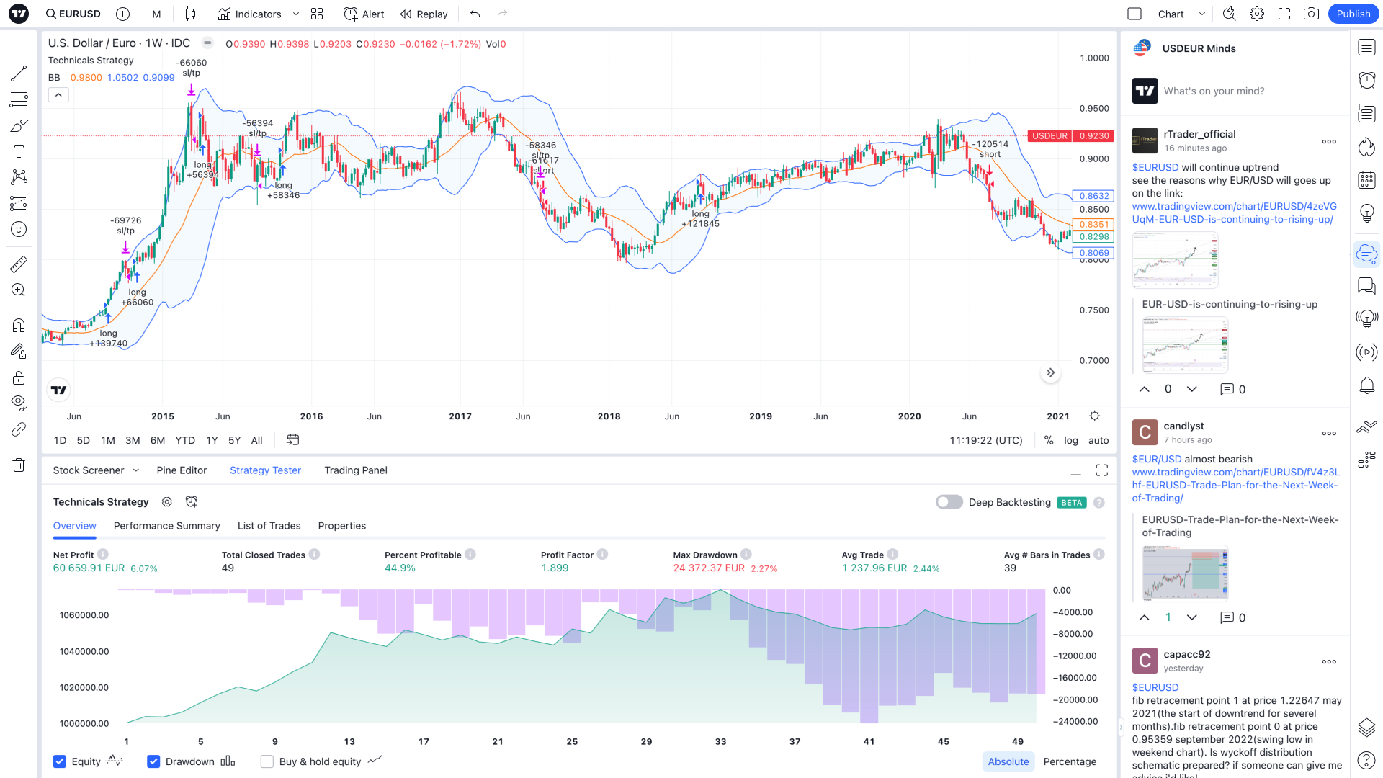Toggle Deep Backtesting switch

pos(949,502)
